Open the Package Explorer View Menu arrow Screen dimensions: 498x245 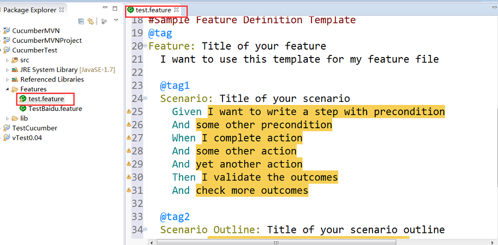[x=116, y=21]
